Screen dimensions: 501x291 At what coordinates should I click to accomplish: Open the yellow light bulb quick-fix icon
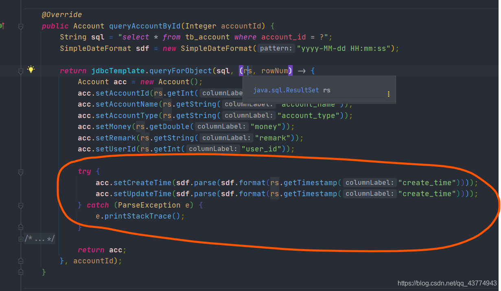[31, 70]
